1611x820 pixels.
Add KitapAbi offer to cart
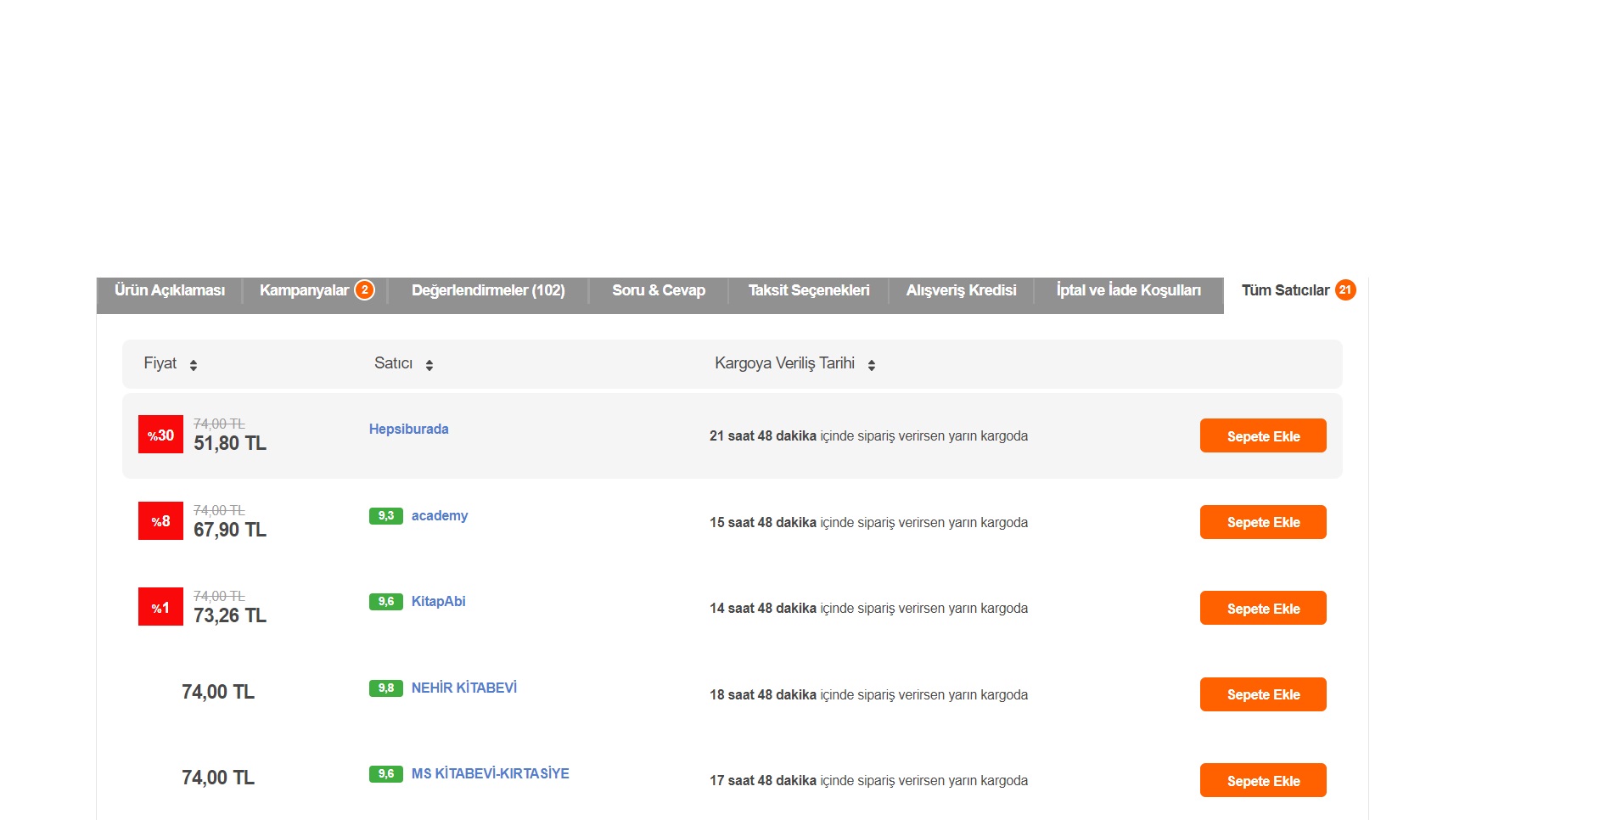tap(1263, 608)
